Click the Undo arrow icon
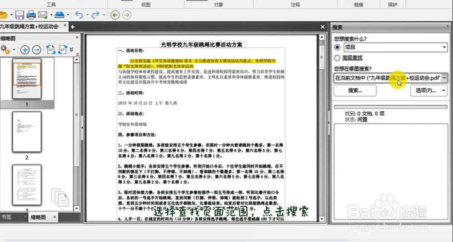453x242 pixels. pos(79,15)
